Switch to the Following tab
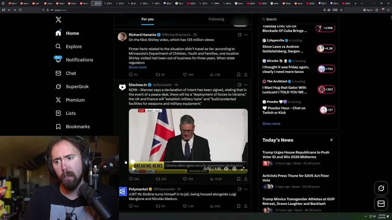This screenshot has width=392, height=220. click(x=217, y=19)
